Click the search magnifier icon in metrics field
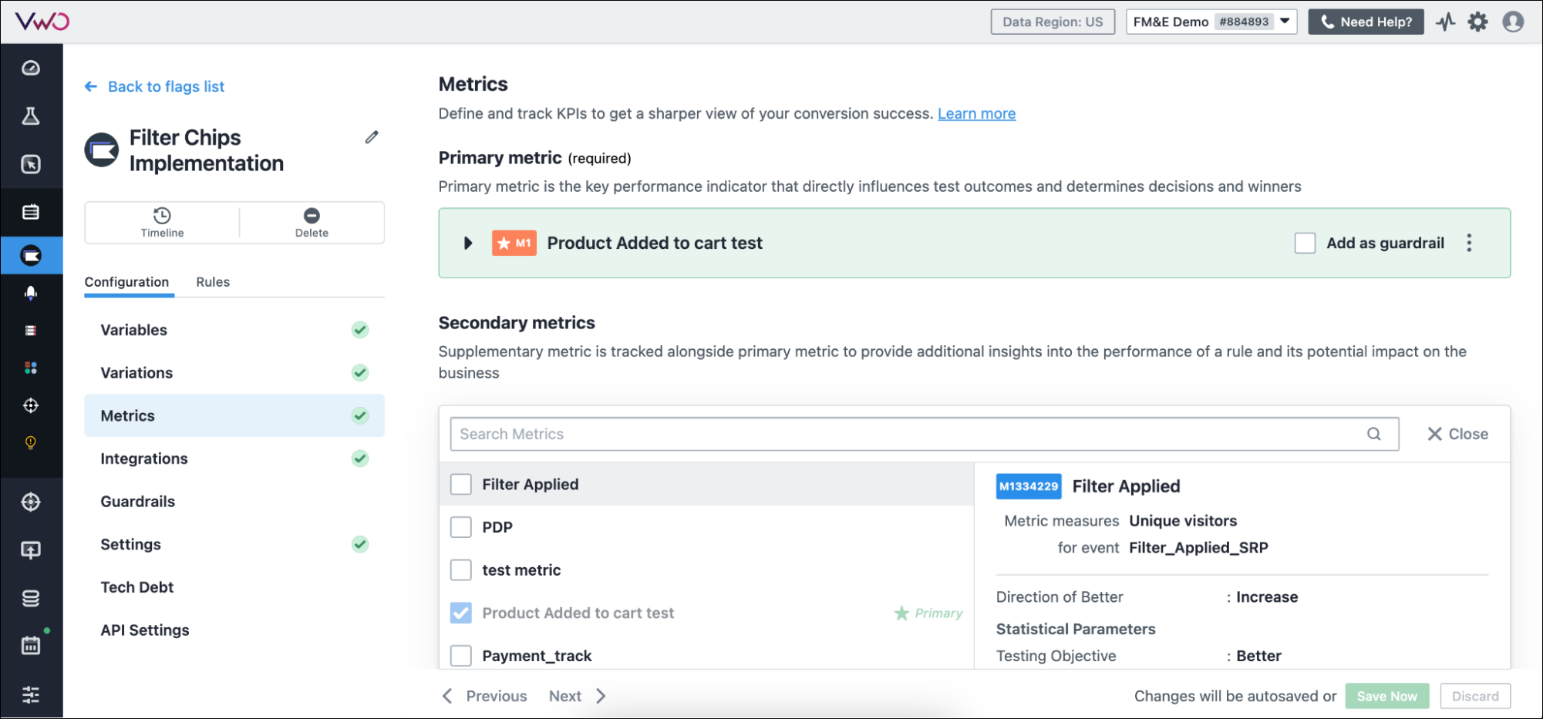Screen dimensions: 1543x719 (x=1374, y=434)
